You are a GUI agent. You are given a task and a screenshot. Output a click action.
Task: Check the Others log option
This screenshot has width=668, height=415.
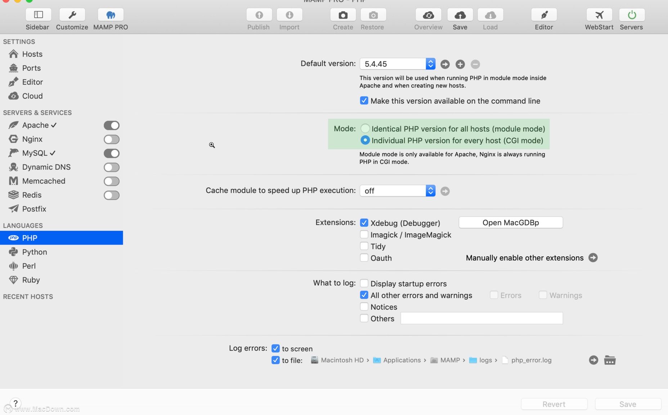(x=364, y=318)
